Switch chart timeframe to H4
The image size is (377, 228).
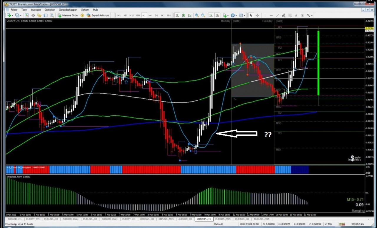pyautogui.click(x=150, y=15)
